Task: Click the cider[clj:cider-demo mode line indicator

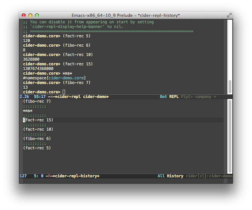Action: click(x=209, y=176)
